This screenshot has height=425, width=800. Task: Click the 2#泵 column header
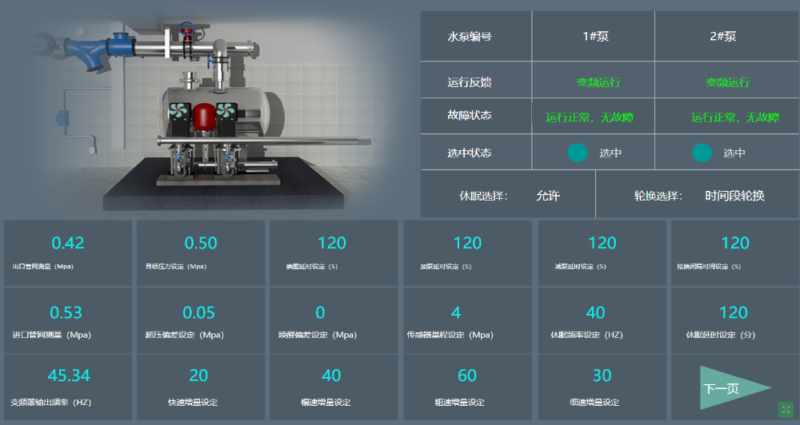tap(723, 36)
